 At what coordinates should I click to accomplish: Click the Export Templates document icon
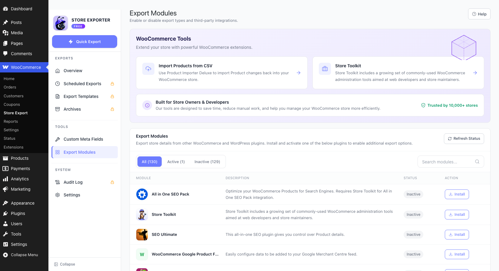pyautogui.click(x=58, y=96)
